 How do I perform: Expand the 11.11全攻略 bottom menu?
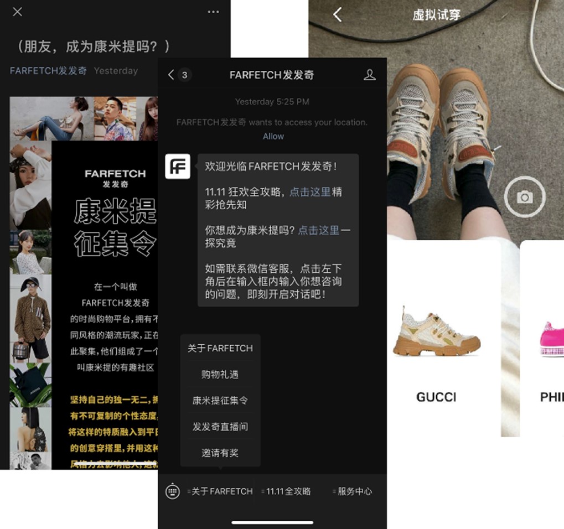click(287, 491)
